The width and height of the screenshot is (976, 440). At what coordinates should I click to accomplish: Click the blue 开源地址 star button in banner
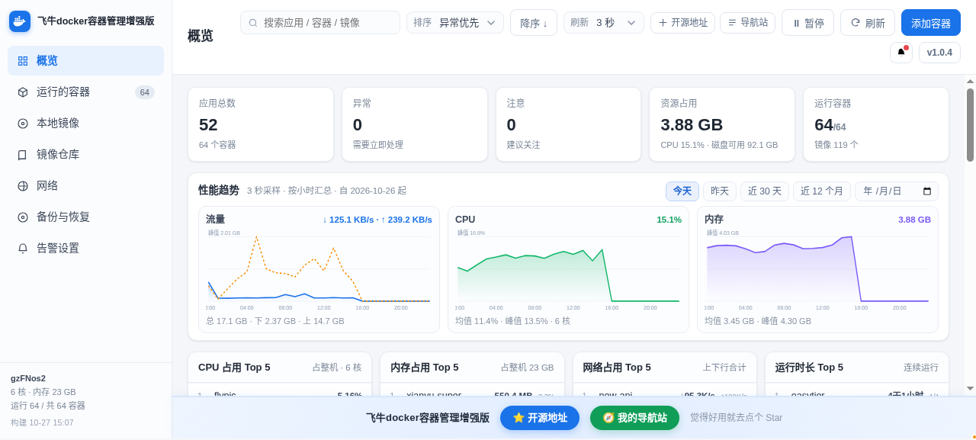pyautogui.click(x=540, y=418)
